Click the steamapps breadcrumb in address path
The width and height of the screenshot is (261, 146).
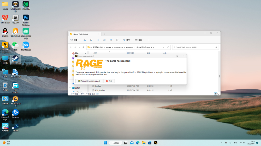pyautogui.click(x=119, y=47)
